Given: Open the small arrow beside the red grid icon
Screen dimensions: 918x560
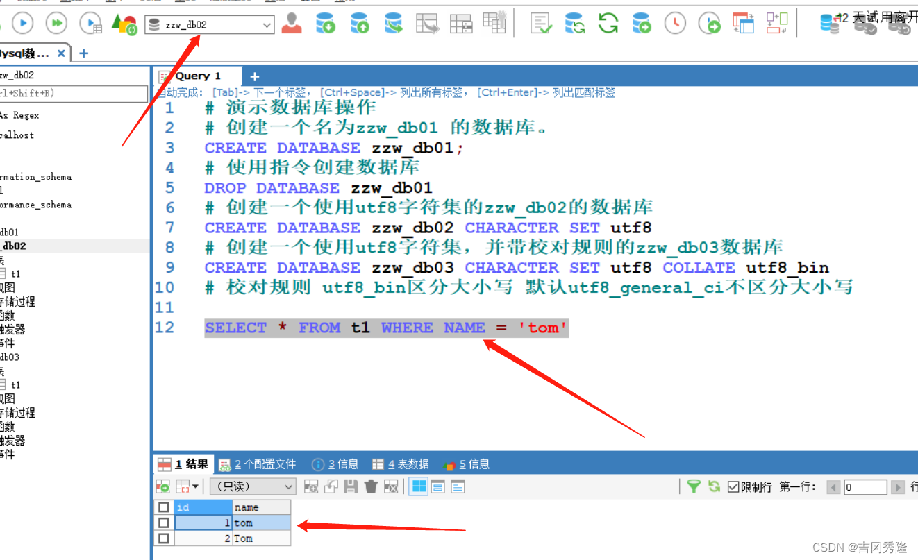Looking at the screenshot, I should [195, 486].
